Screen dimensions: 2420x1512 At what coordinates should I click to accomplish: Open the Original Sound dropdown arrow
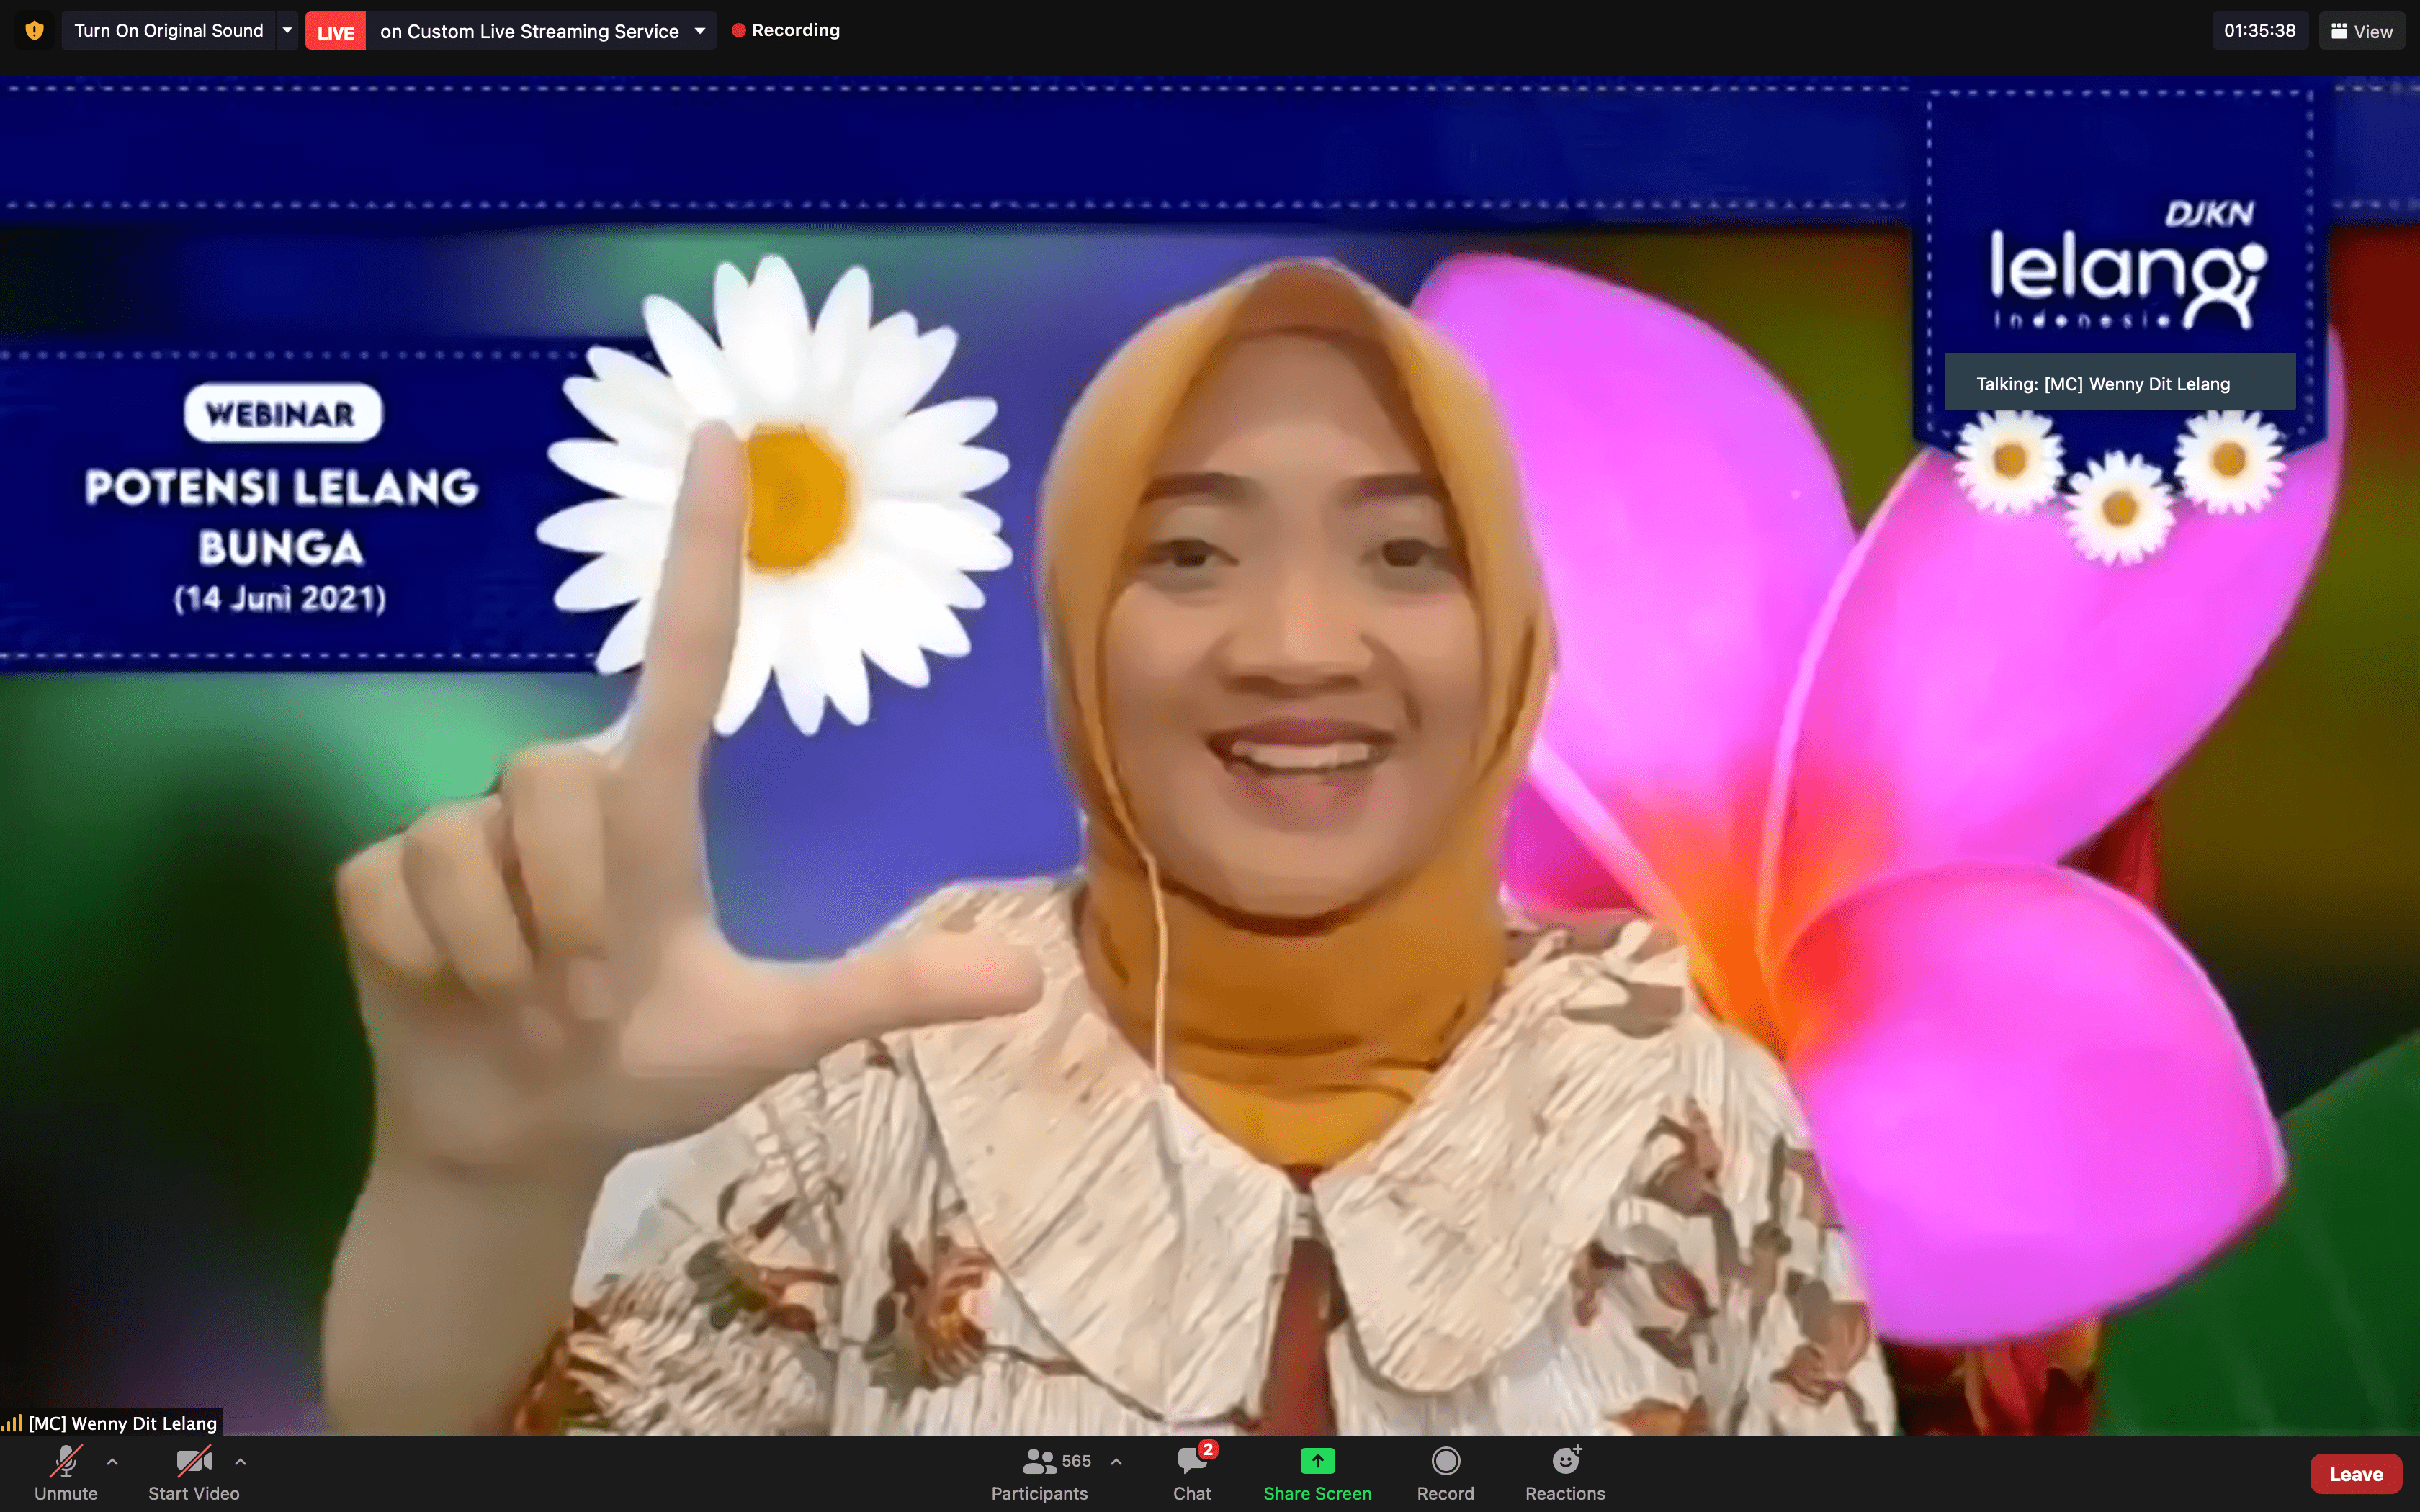[287, 30]
